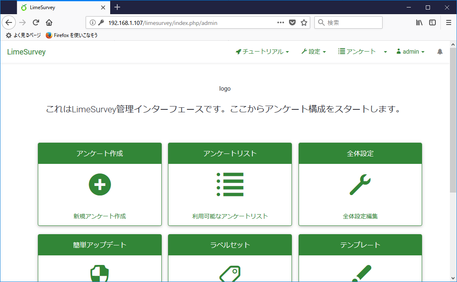Click the scrollbar down arrow
Image resolution: width=457 pixels, height=282 pixels.
pos(453,278)
